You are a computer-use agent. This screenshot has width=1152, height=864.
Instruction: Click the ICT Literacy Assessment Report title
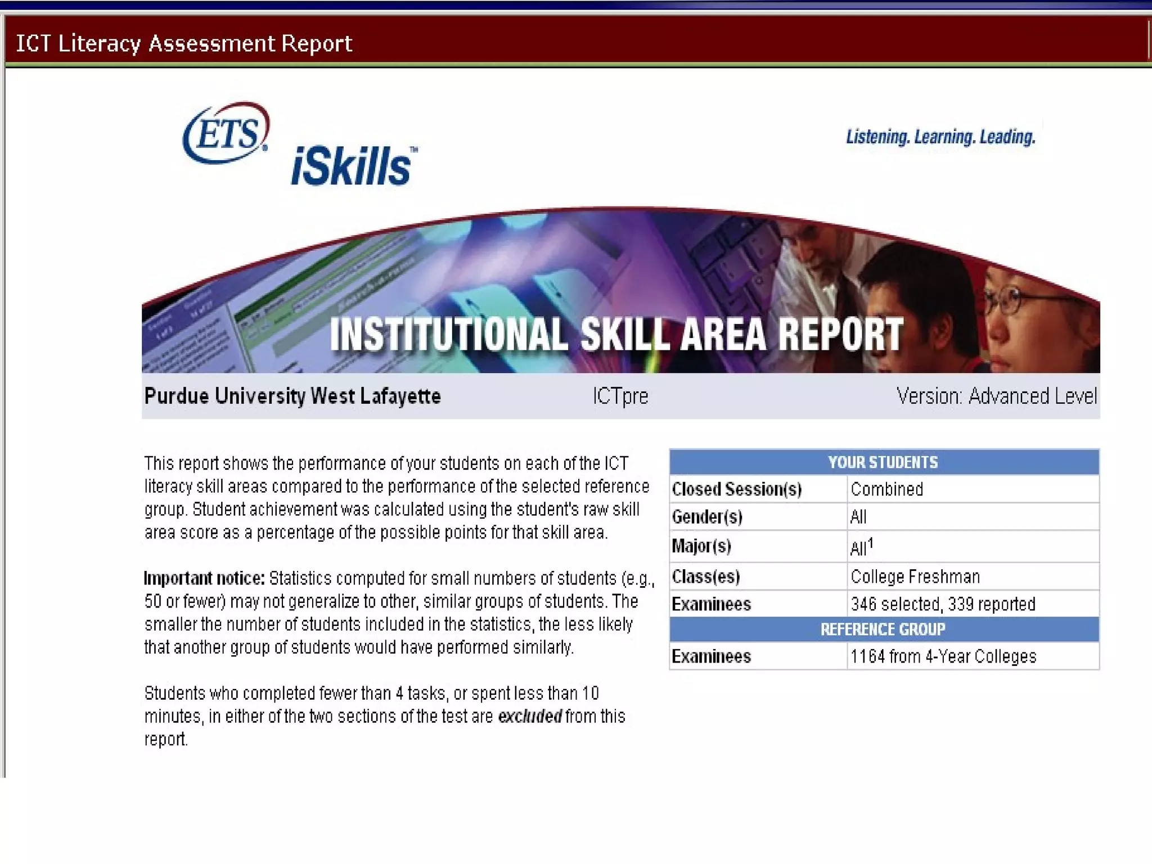coord(184,43)
